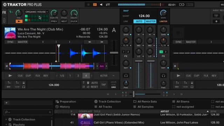Click the GRID tab in advanced panel
Screen dimensions: 224x126
pos(113,87)
